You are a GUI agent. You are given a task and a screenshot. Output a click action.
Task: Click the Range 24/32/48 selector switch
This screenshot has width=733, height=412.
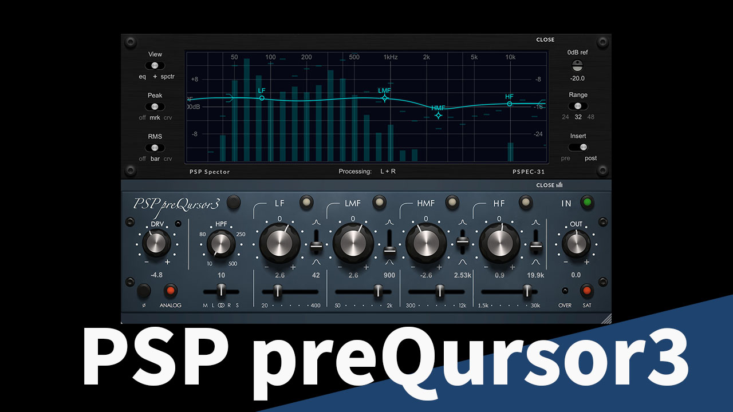click(x=578, y=106)
